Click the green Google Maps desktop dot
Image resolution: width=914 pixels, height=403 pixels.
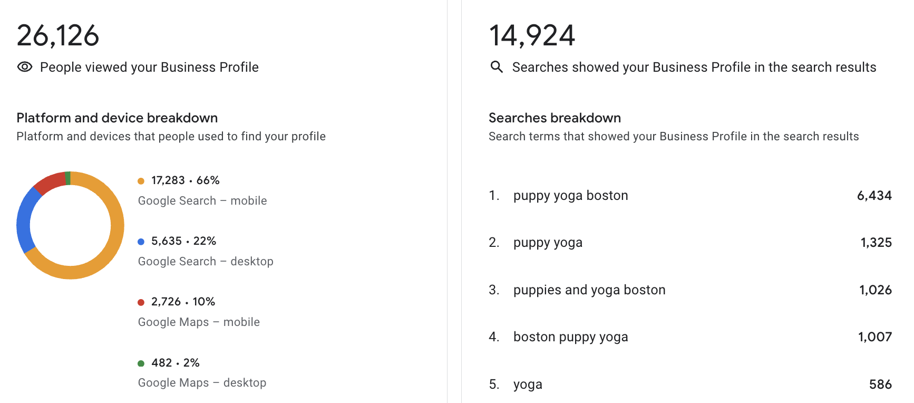(x=141, y=363)
